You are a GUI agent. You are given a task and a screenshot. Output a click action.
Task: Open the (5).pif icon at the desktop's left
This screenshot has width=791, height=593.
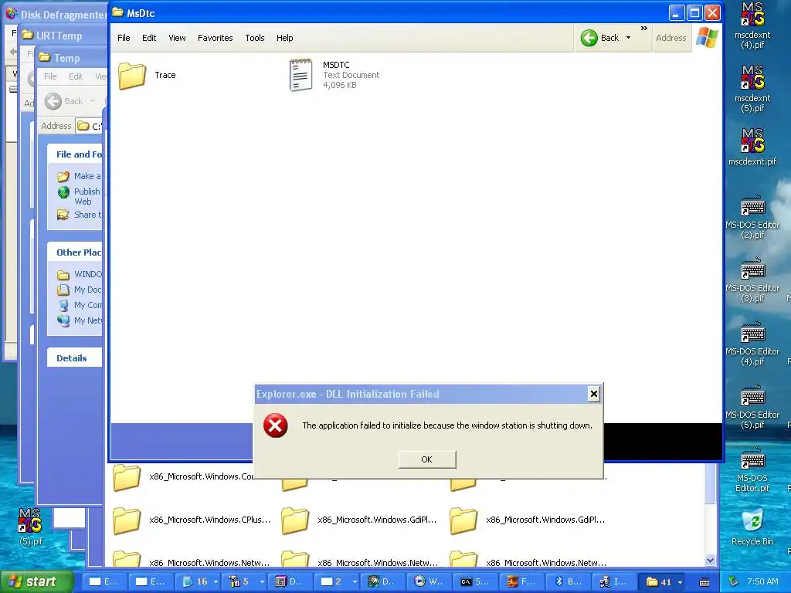point(31,527)
